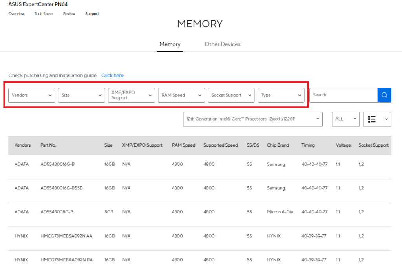Viewport: 402px width, 272px height.
Task: Switch to the Other Devices tab
Action: coord(222,44)
